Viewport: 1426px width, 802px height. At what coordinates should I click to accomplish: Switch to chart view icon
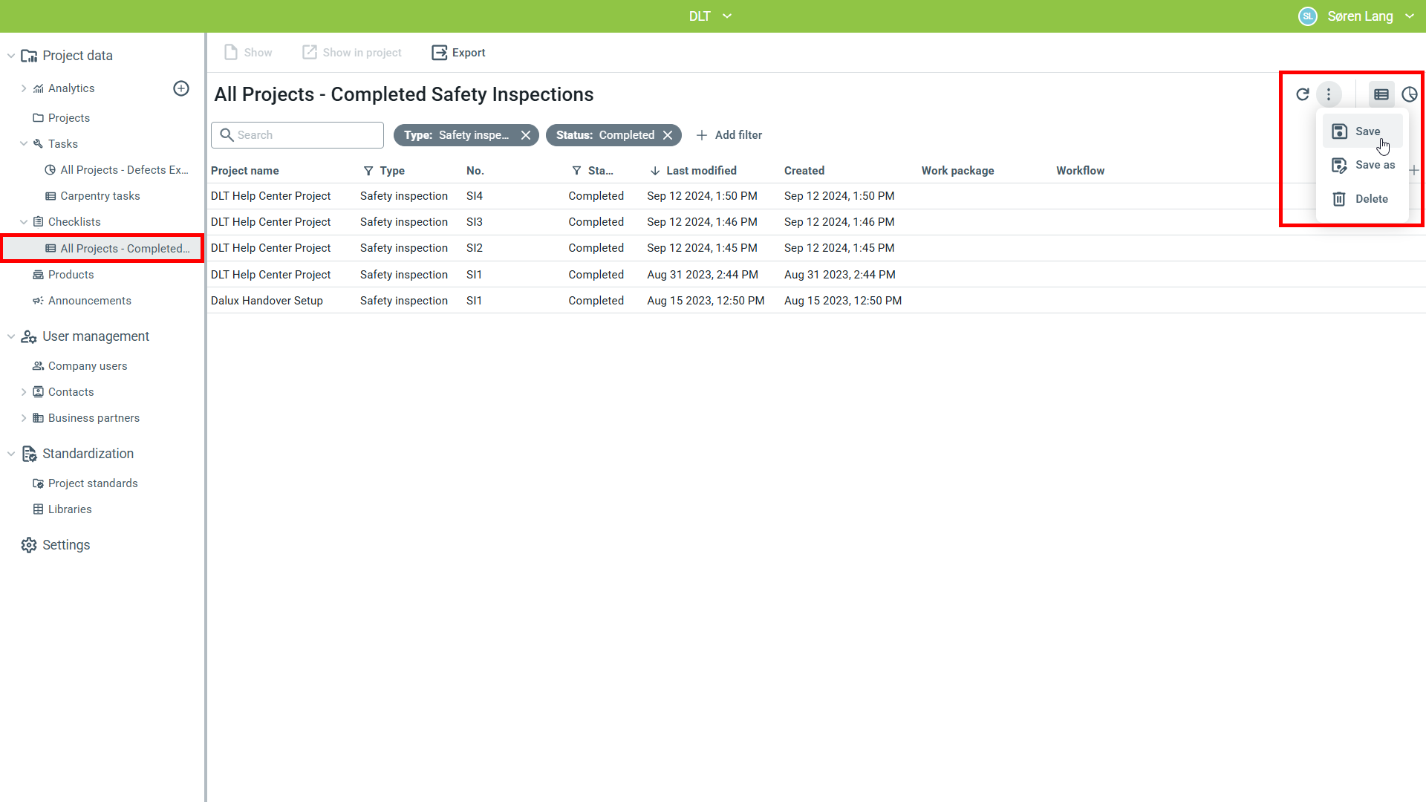click(x=1409, y=94)
